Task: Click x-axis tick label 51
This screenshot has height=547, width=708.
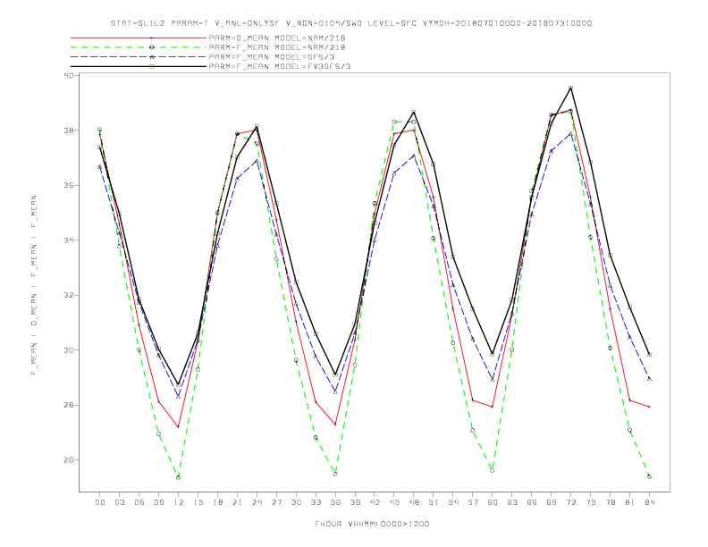Action: click(x=434, y=502)
